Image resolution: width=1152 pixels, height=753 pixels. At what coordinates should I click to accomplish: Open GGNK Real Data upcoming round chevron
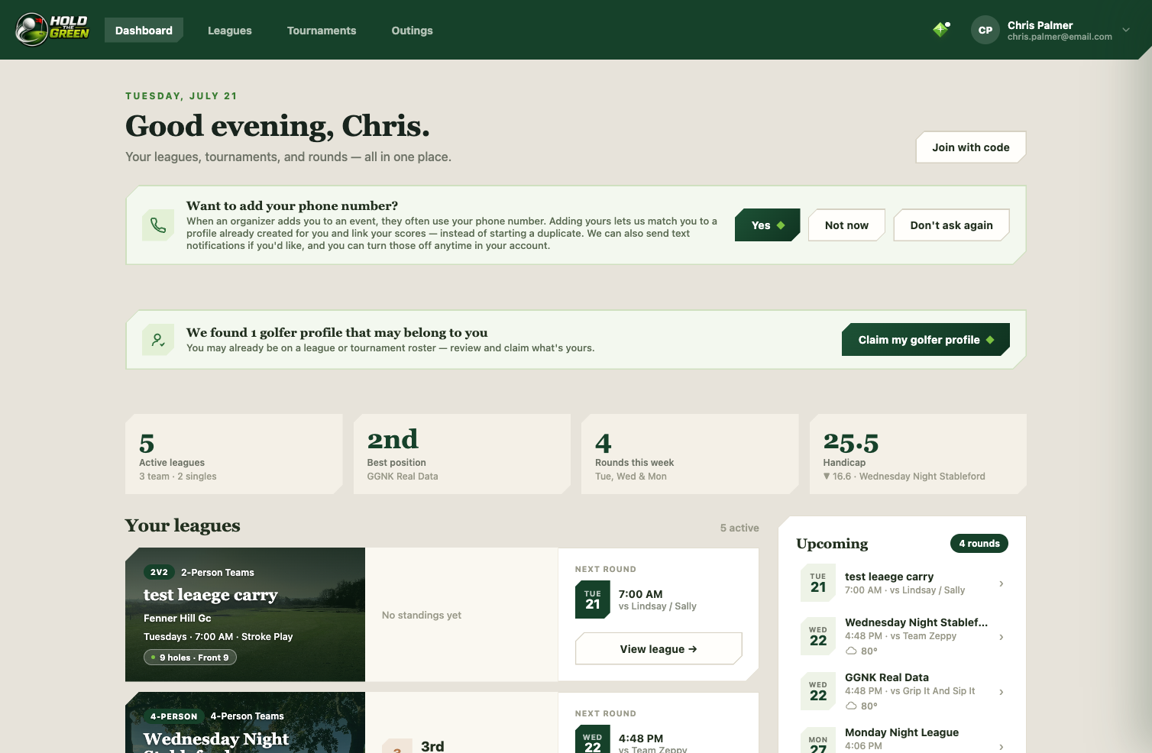pyautogui.click(x=1002, y=692)
